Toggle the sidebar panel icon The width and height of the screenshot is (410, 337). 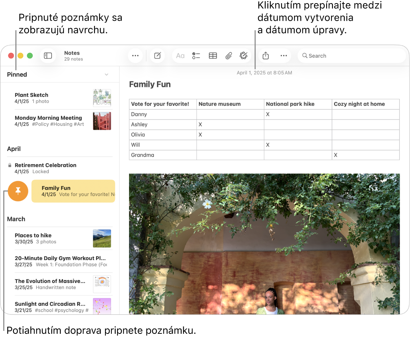tap(48, 56)
